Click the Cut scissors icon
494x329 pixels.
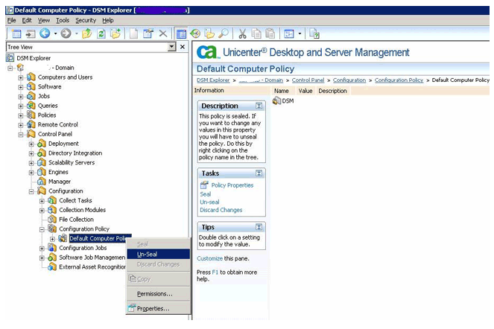coord(242,33)
